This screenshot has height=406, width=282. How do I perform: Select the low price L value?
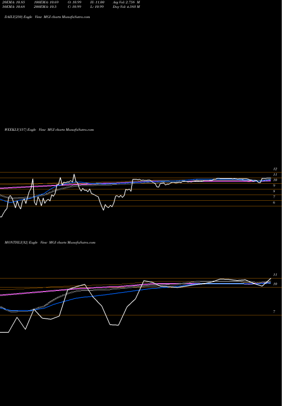(x=97, y=7)
